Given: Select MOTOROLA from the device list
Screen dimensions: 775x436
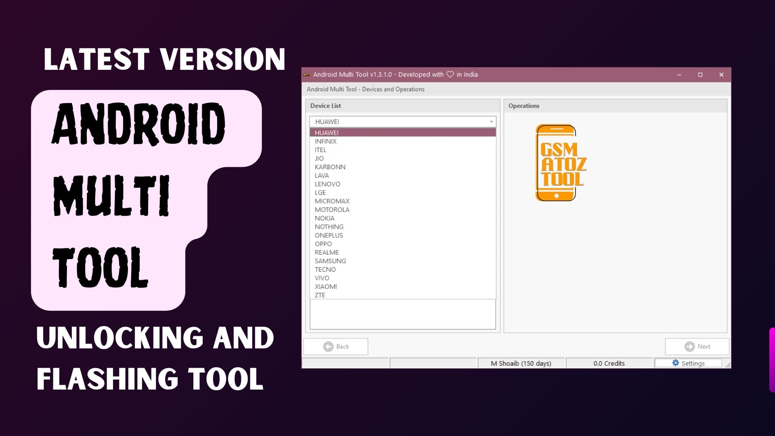Looking at the screenshot, I should tap(332, 210).
